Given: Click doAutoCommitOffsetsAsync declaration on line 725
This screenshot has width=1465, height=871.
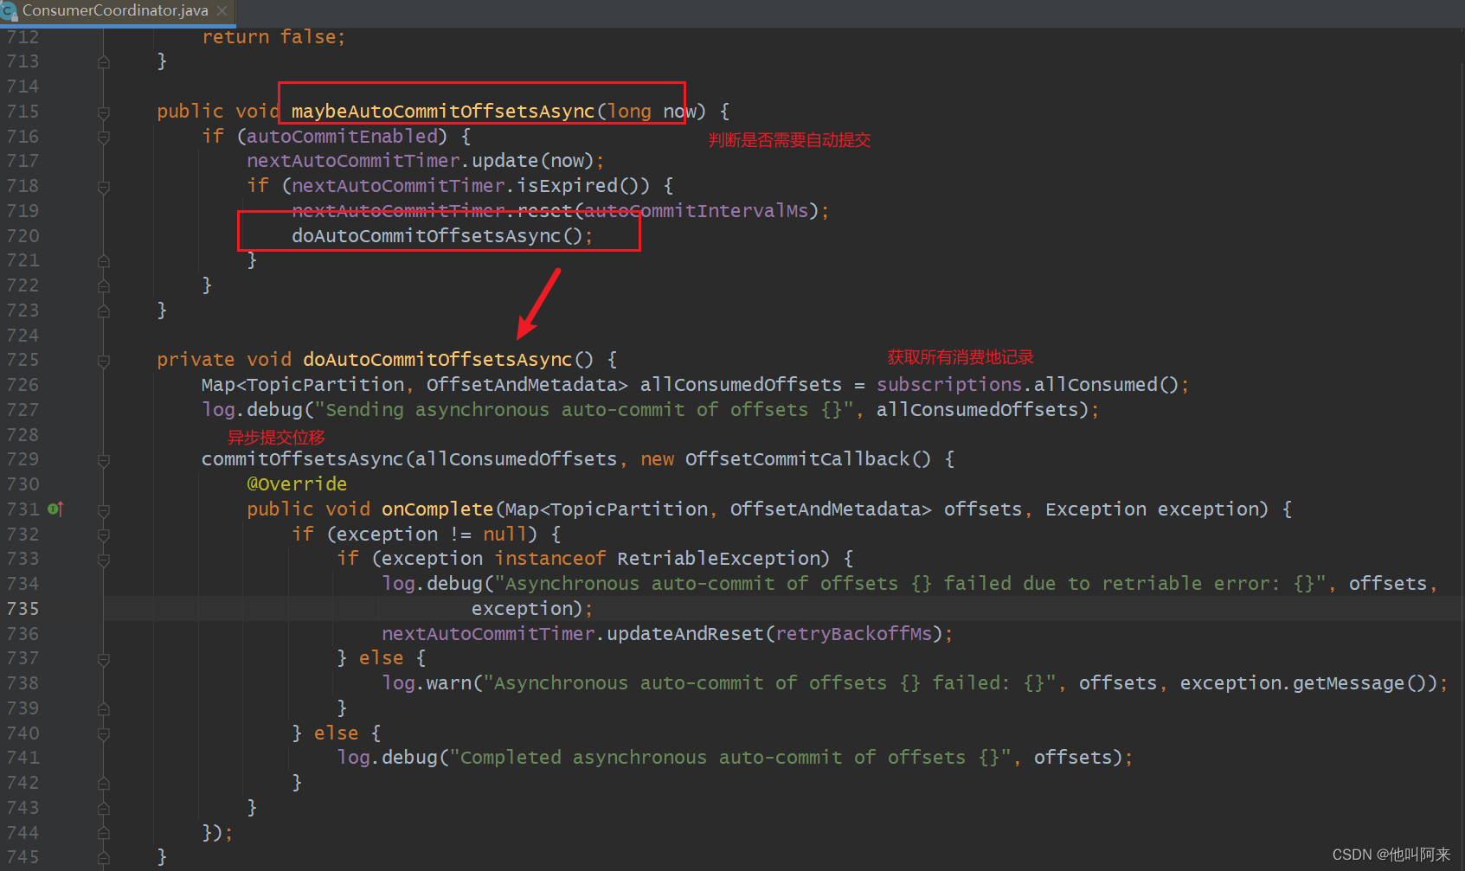Looking at the screenshot, I should [x=437, y=360].
